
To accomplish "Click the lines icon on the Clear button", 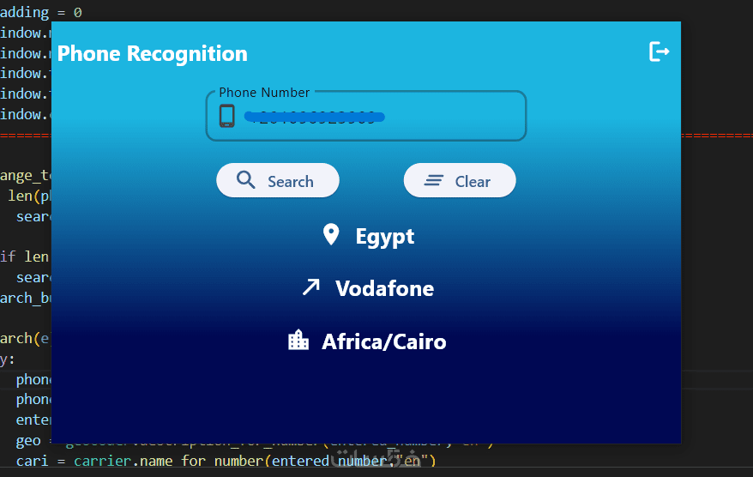I will coord(435,180).
